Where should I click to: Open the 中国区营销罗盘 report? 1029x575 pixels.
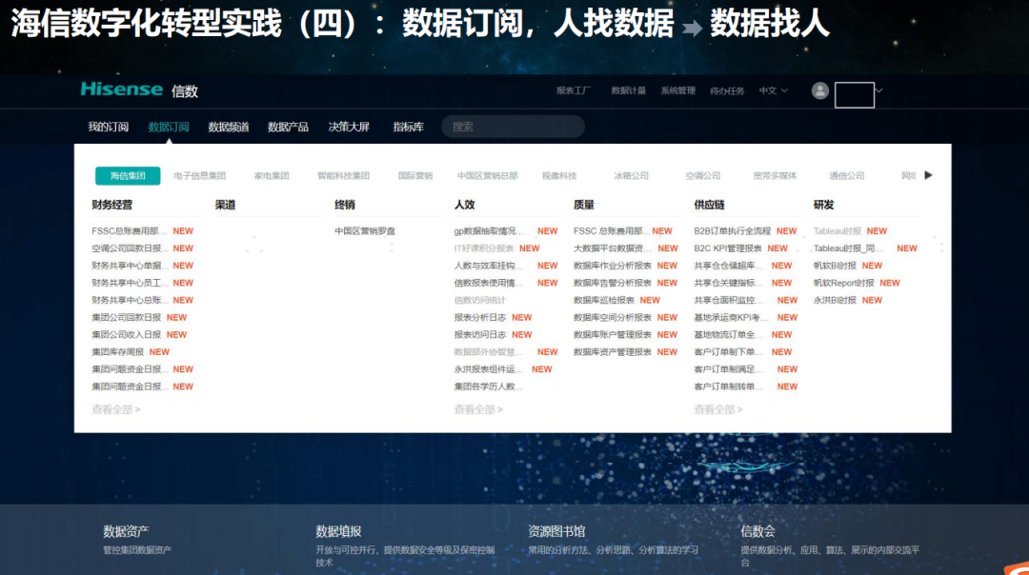pyautogui.click(x=365, y=231)
